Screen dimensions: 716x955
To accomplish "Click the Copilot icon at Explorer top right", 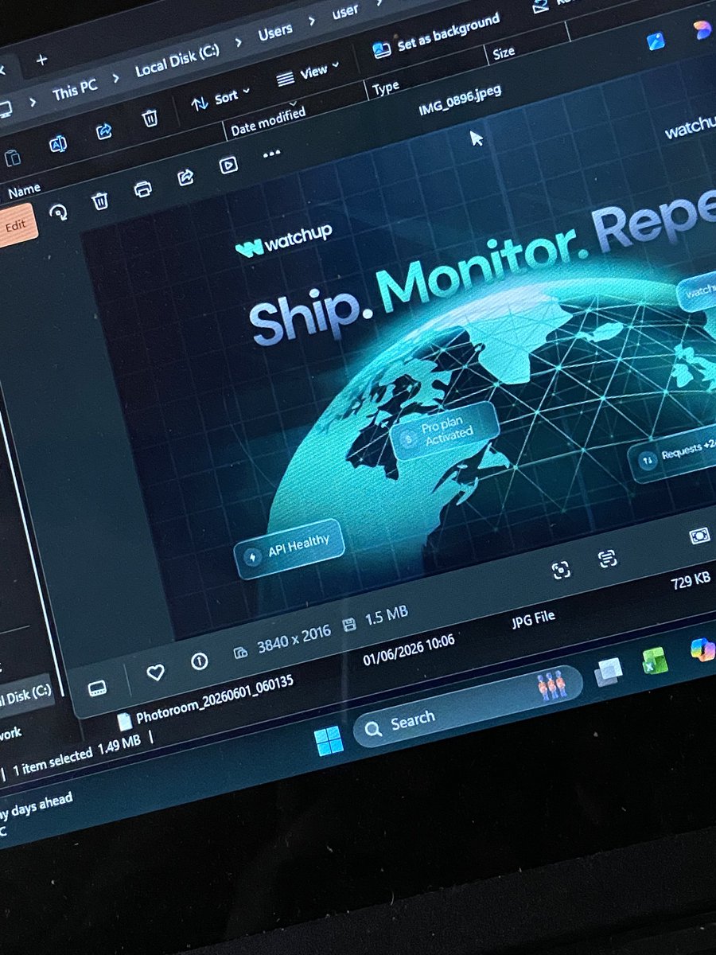I will 702,29.
